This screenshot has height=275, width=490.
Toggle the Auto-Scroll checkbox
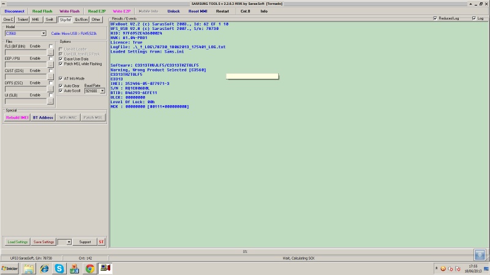pyautogui.click(x=61, y=90)
